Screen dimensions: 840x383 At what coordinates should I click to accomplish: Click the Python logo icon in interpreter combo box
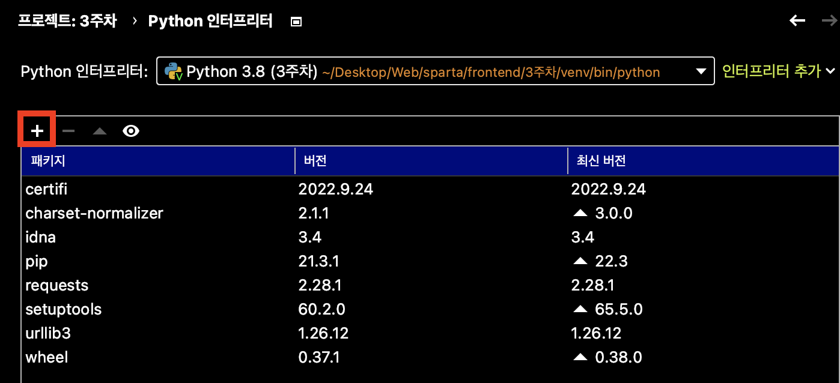(x=174, y=71)
